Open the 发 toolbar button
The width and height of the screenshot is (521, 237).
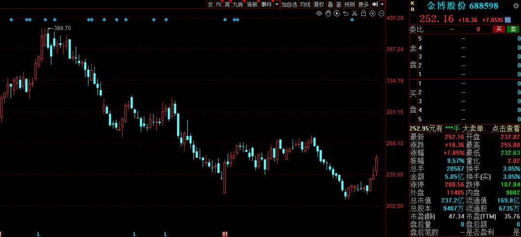[210, 4]
